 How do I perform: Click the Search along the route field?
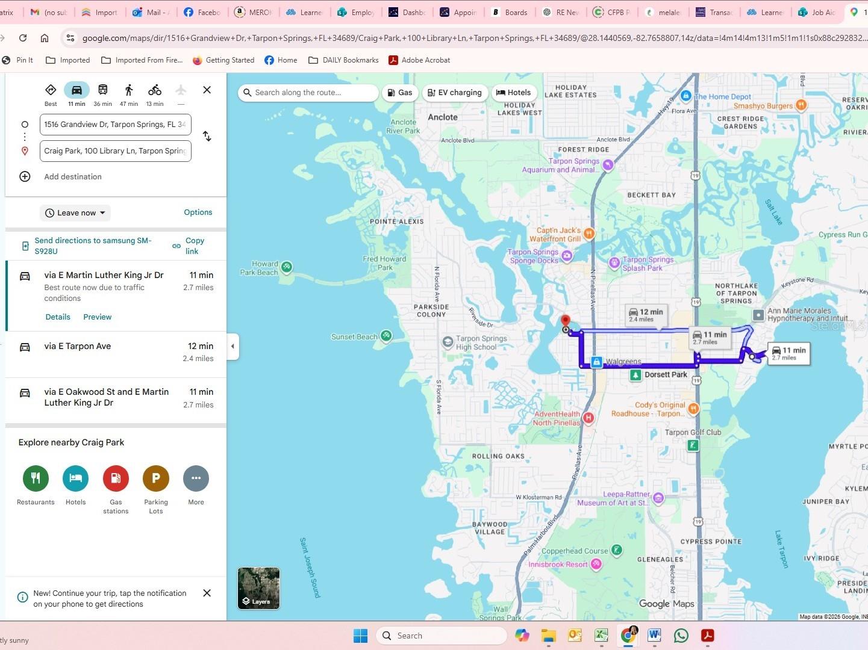pyautogui.click(x=310, y=93)
